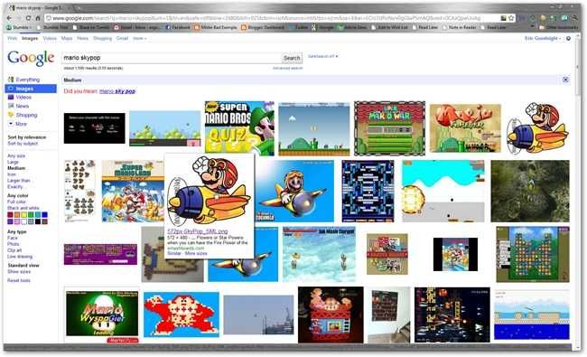Select the Larger than size filter
The width and height of the screenshot is (587, 357).
tap(19, 180)
